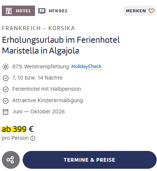Click checkmark icon beside 7, 10 bzw. 14 Nächte
This screenshot has height=171, width=157.
coord(6,78)
